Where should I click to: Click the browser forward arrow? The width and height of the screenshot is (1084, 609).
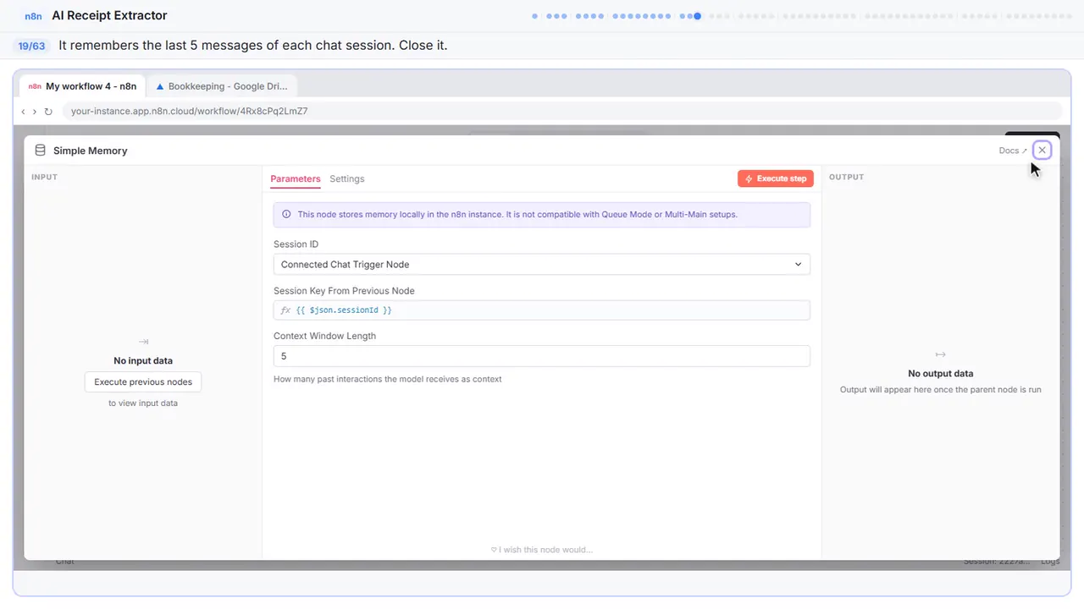click(x=35, y=111)
